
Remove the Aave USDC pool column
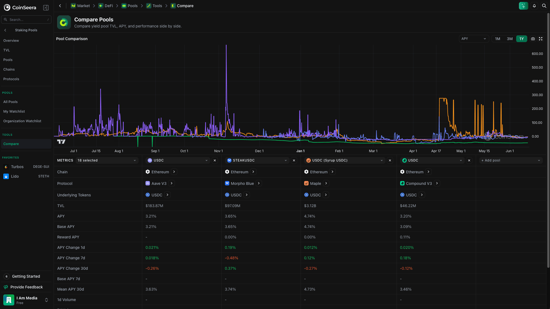215,160
